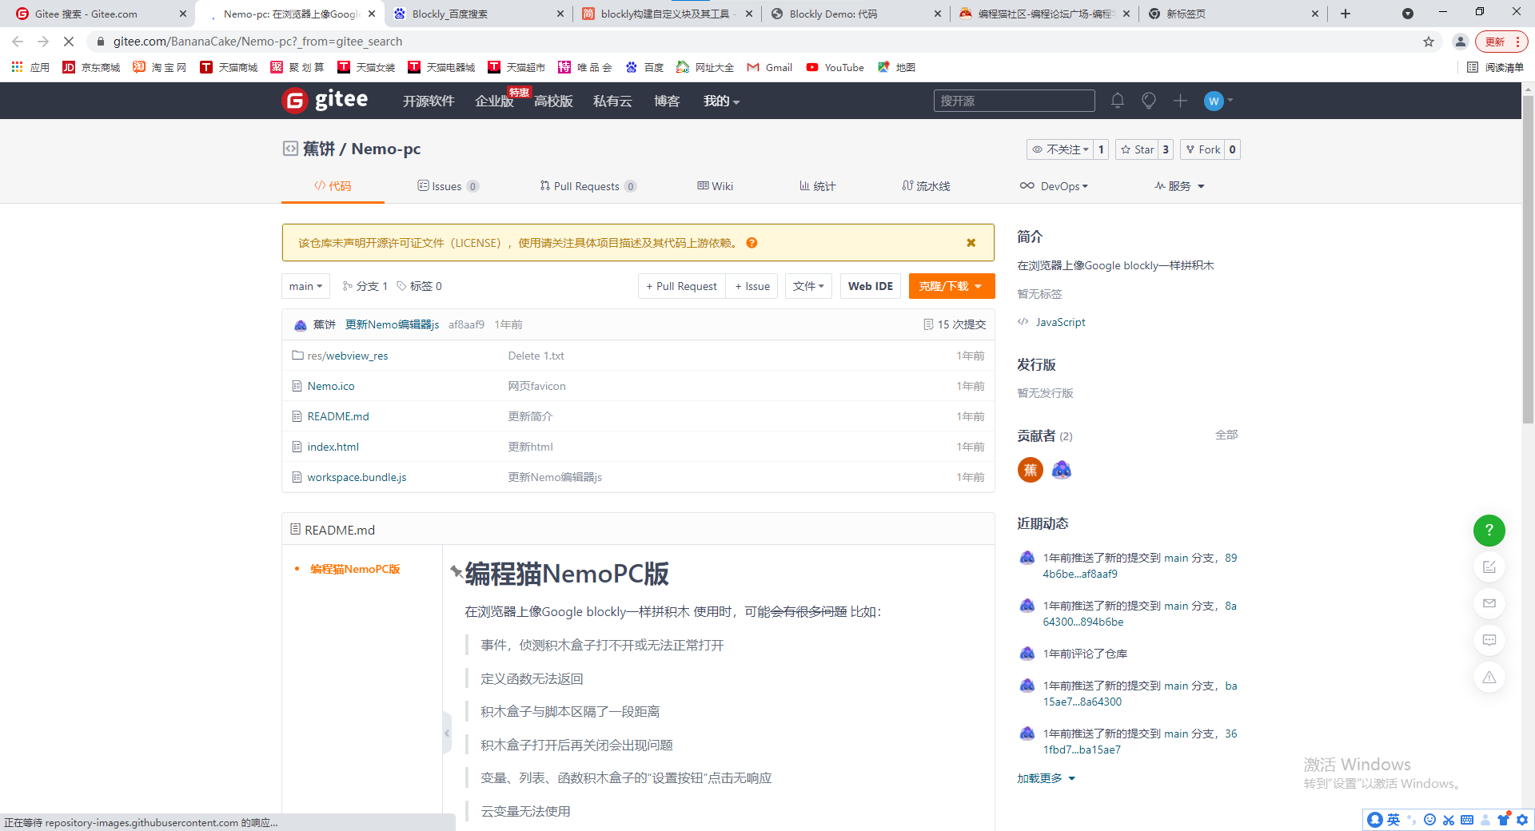Viewport: 1535px width, 831px height.
Task: Star the Nemo-pc repository
Action: pyautogui.click(x=1137, y=149)
